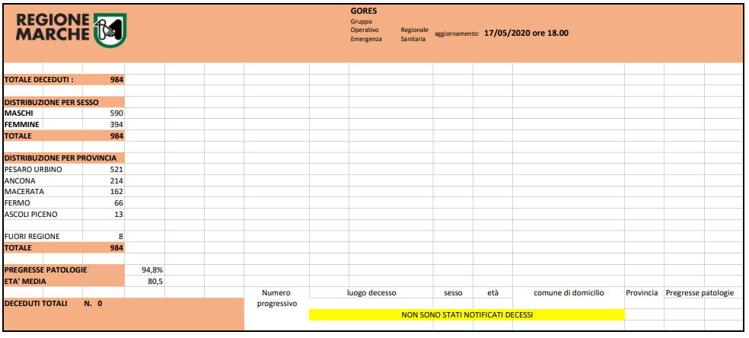
Task: Select the REGIONE MARCHE title text
Action: click(x=53, y=27)
